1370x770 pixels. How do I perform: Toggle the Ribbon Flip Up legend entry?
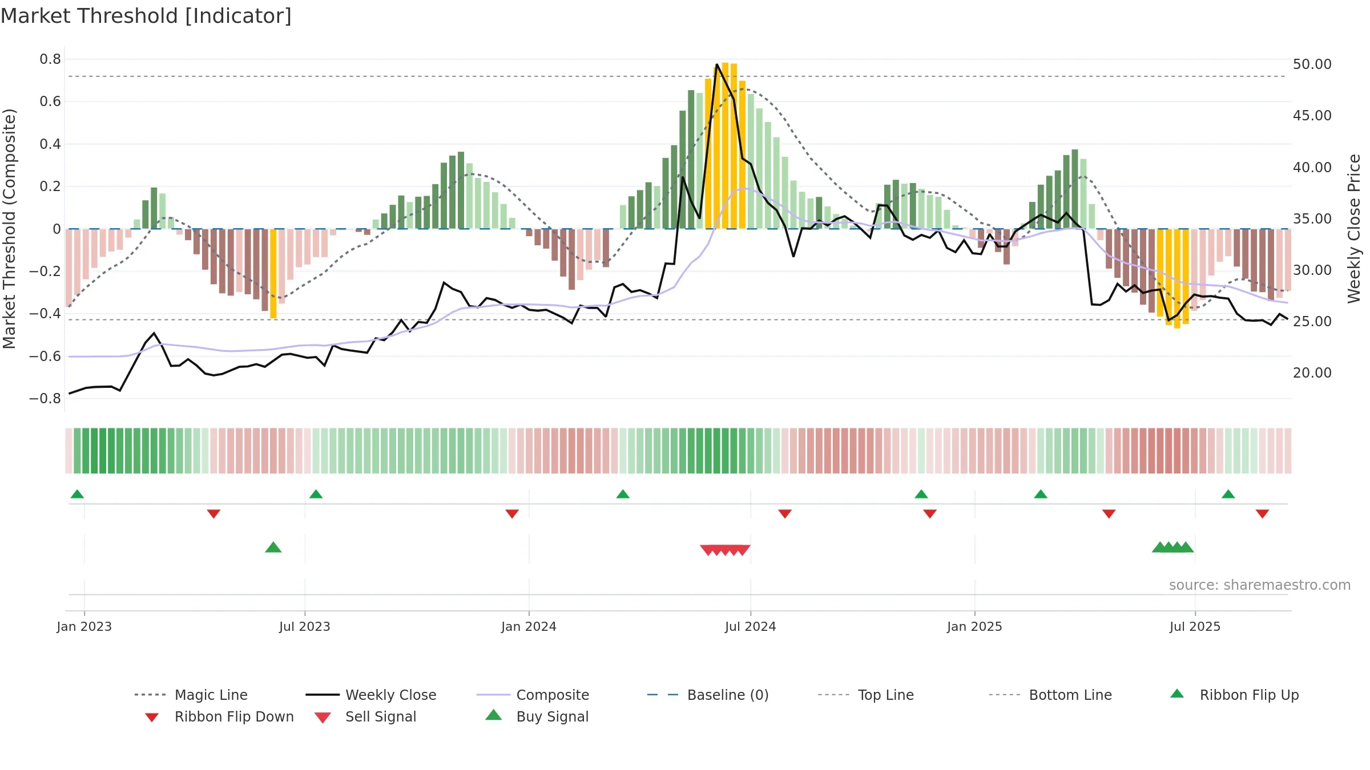pos(1234,695)
